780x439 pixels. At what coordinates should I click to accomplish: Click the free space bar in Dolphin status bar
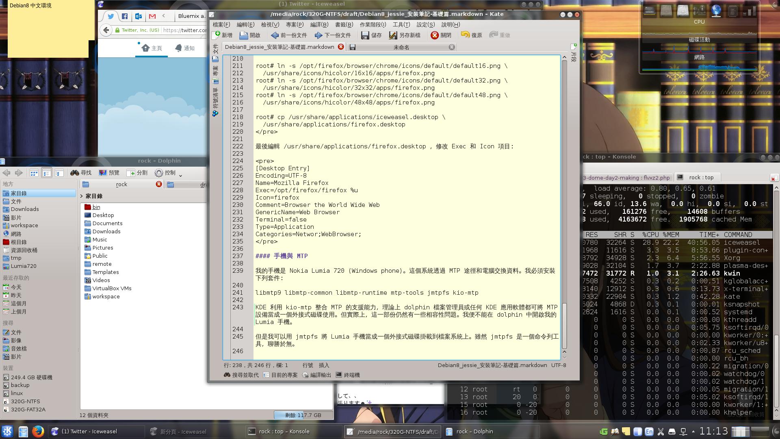[x=303, y=415]
